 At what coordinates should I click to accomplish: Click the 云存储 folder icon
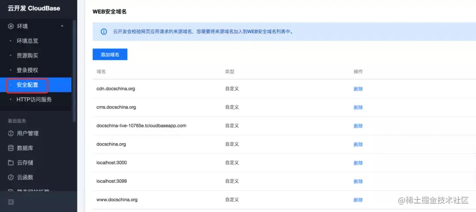coord(11,163)
